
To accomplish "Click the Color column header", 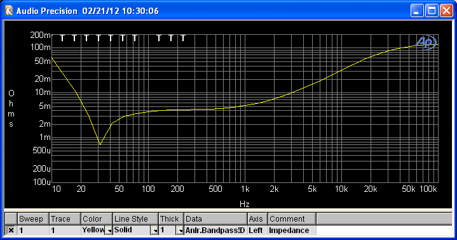I will tap(97, 219).
